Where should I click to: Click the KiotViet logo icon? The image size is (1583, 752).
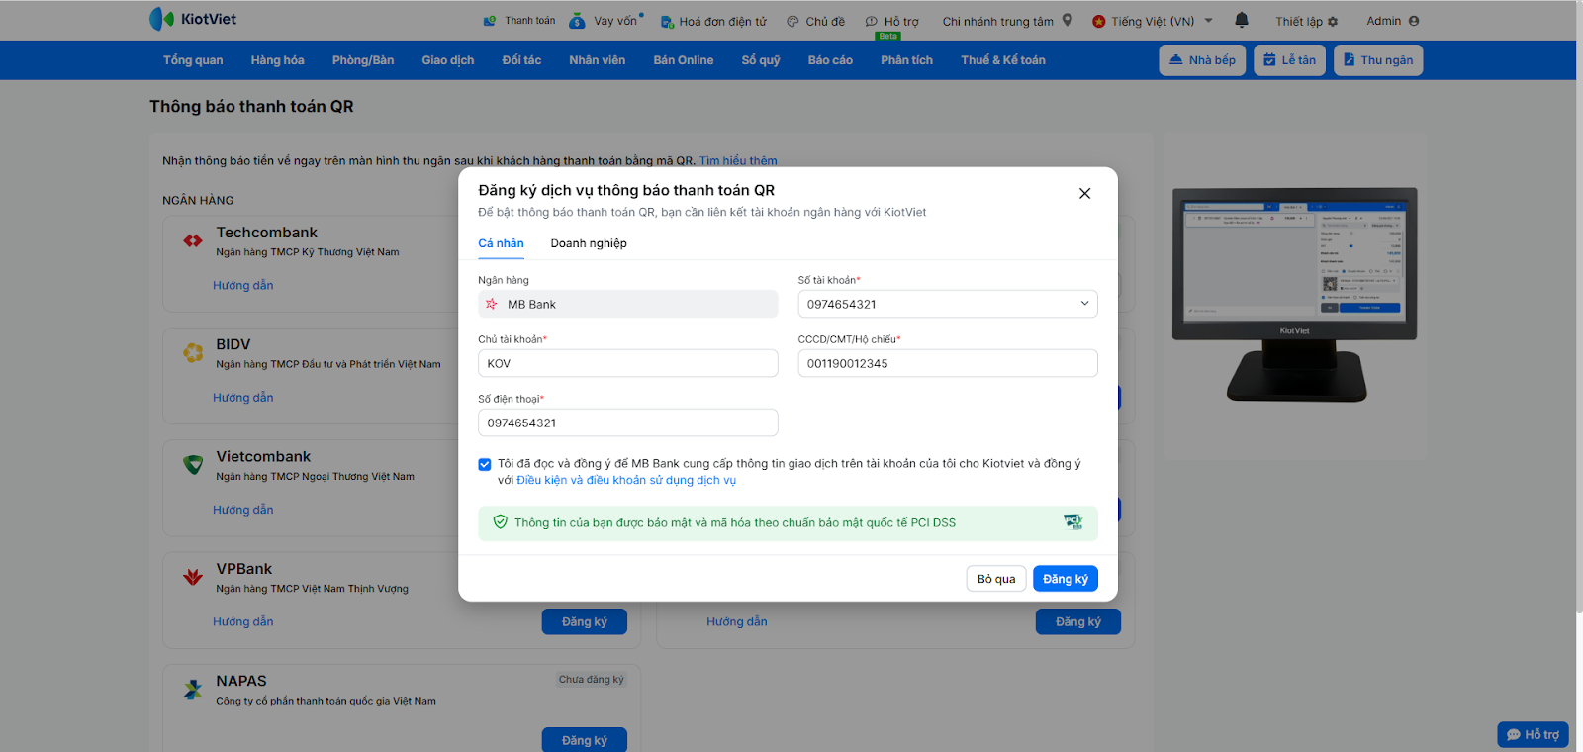(x=161, y=19)
